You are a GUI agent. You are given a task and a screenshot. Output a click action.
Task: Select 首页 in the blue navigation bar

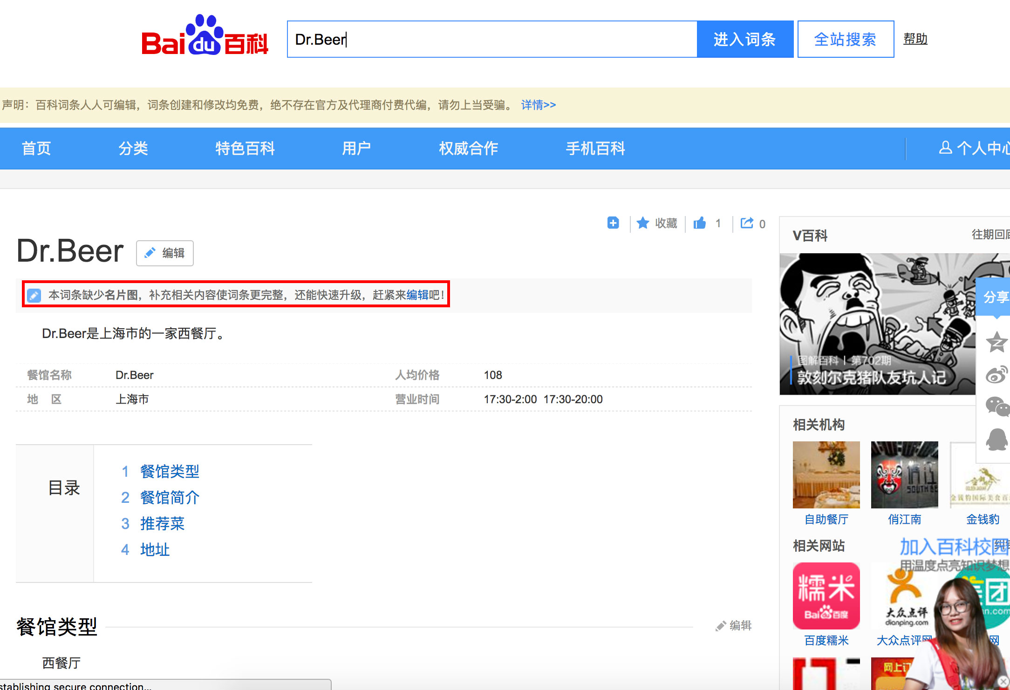pos(36,148)
